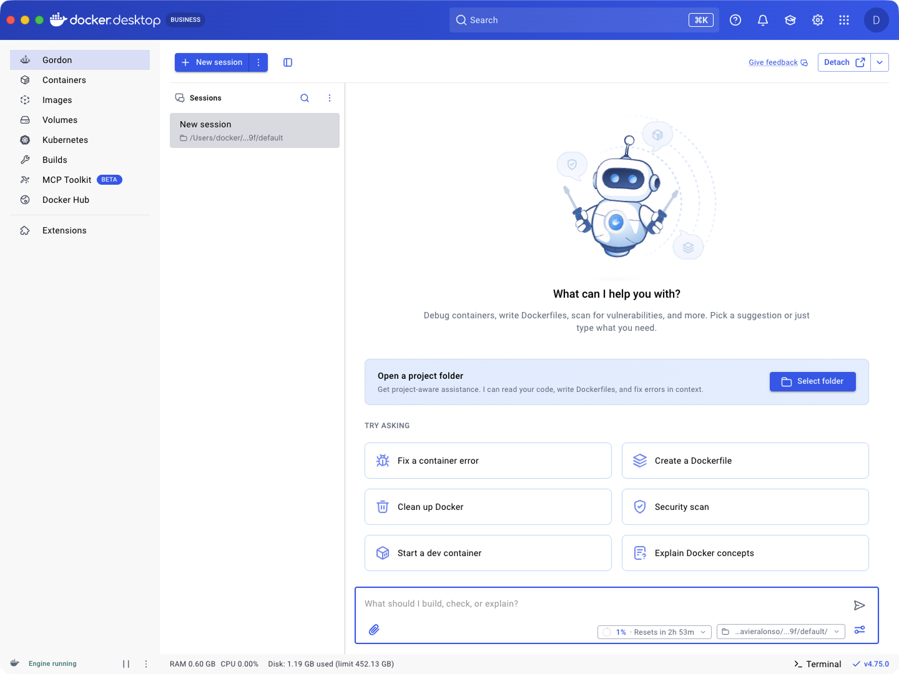Open Docker Hub from the sidebar
This screenshot has height=674, width=899.
80,200
